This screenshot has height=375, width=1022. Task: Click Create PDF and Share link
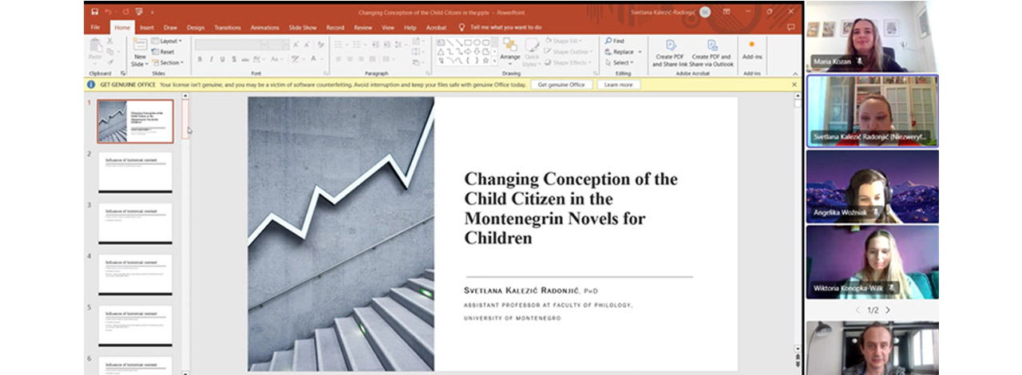click(x=670, y=53)
